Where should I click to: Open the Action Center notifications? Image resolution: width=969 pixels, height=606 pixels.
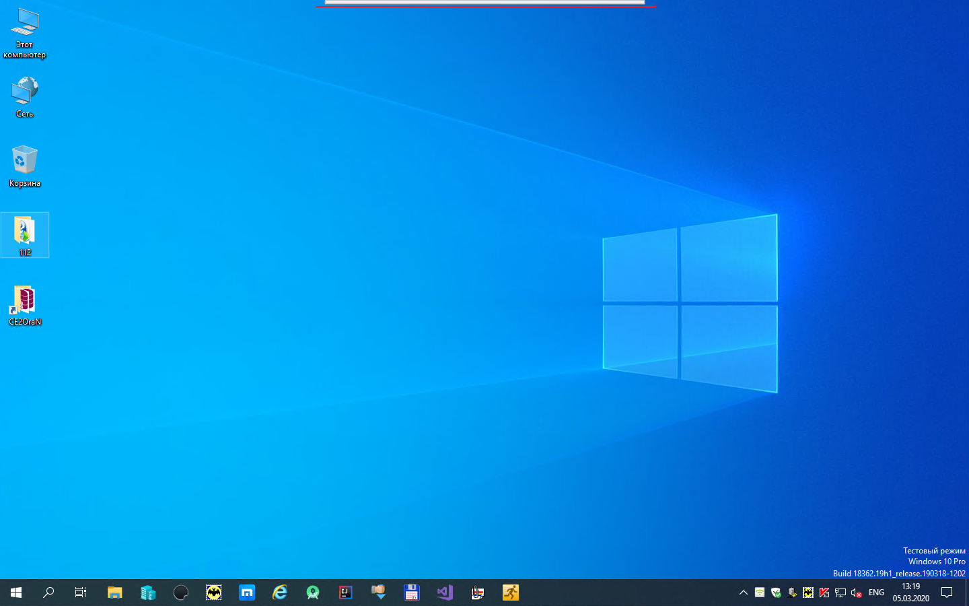947,593
